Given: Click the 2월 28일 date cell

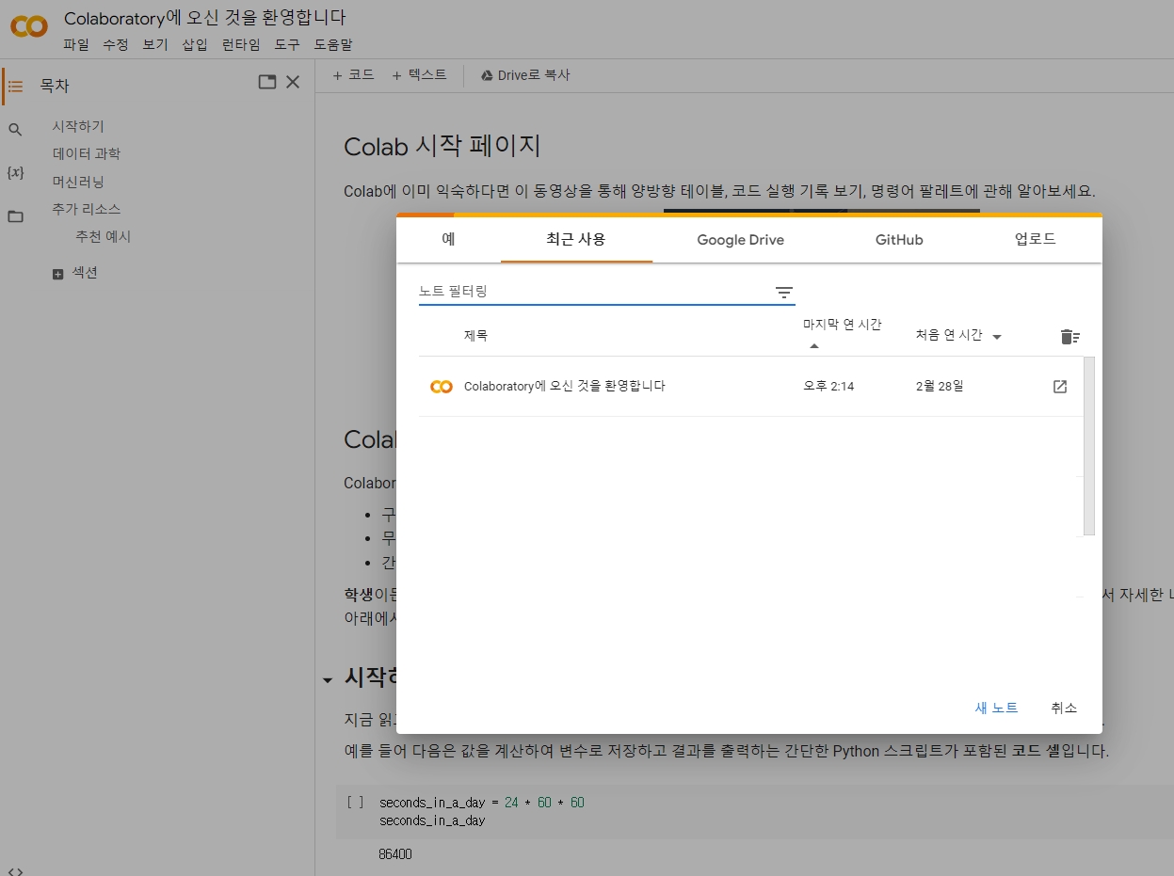Looking at the screenshot, I should click(x=940, y=387).
